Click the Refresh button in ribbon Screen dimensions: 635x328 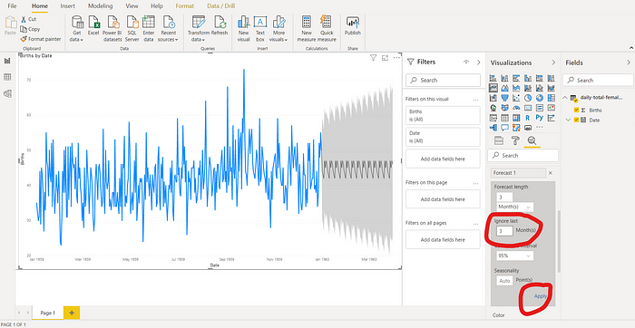(220, 26)
